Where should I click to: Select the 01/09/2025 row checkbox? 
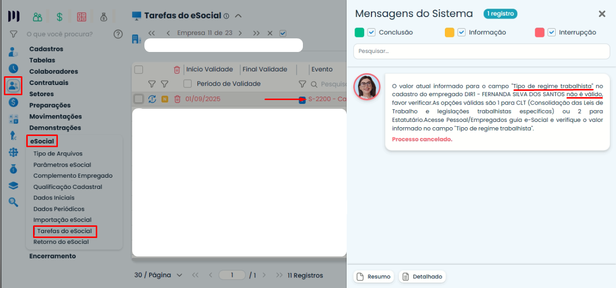pyautogui.click(x=139, y=99)
